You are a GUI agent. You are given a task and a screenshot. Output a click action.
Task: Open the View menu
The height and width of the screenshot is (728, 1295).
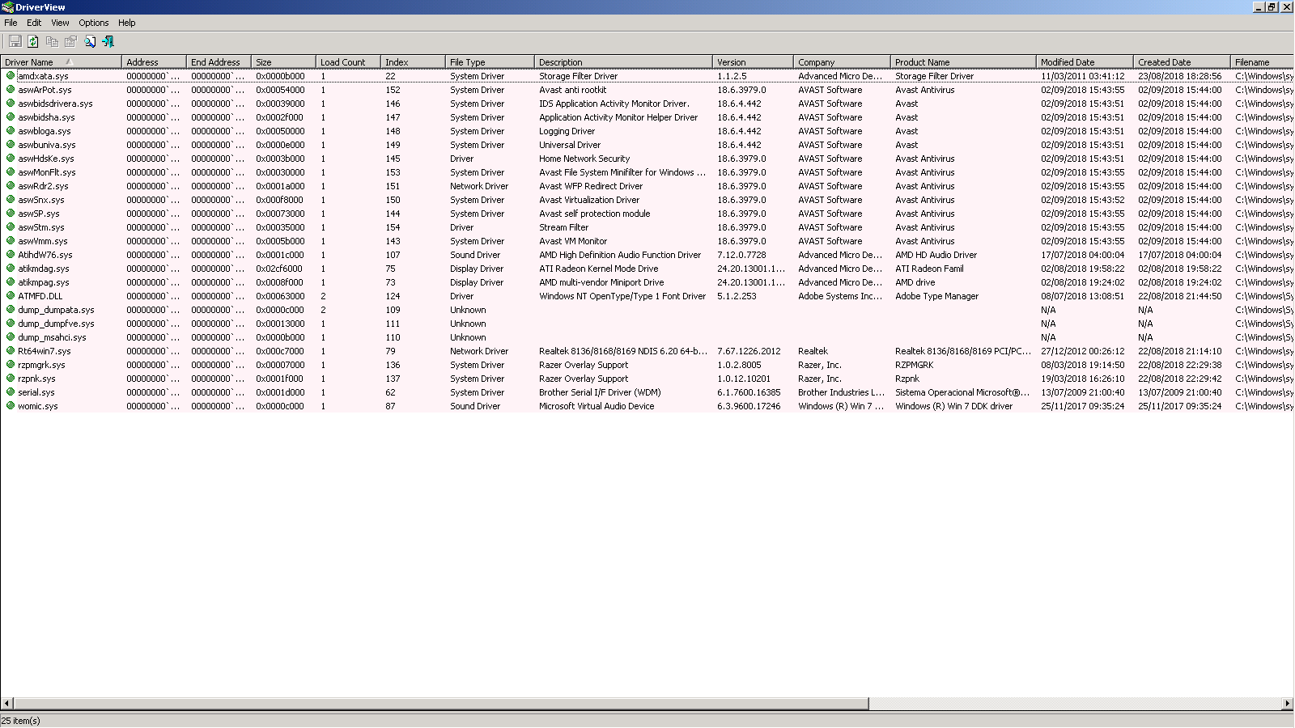60,23
